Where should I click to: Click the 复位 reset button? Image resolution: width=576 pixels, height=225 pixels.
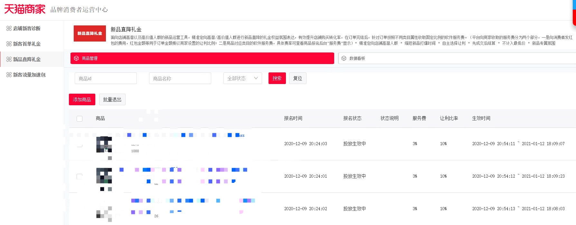(297, 78)
